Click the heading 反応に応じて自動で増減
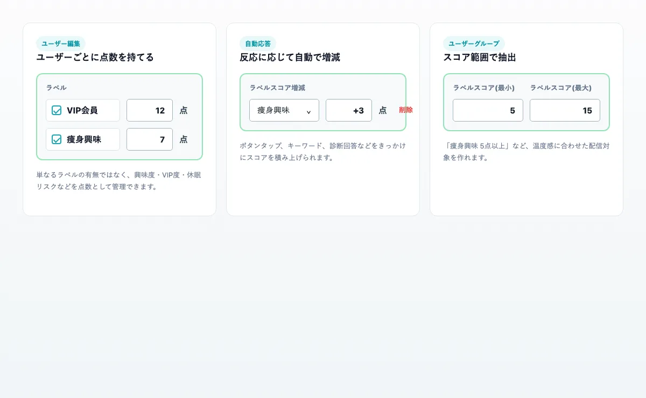This screenshot has height=398, width=646. pyautogui.click(x=290, y=58)
